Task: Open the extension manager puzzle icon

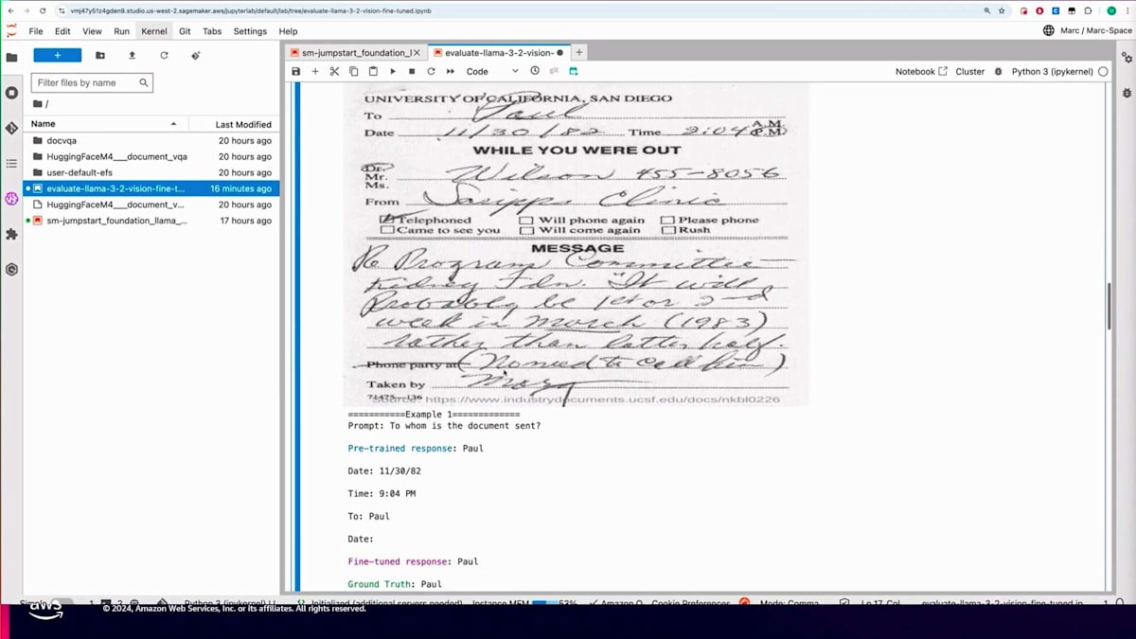Action: (x=11, y=234)
